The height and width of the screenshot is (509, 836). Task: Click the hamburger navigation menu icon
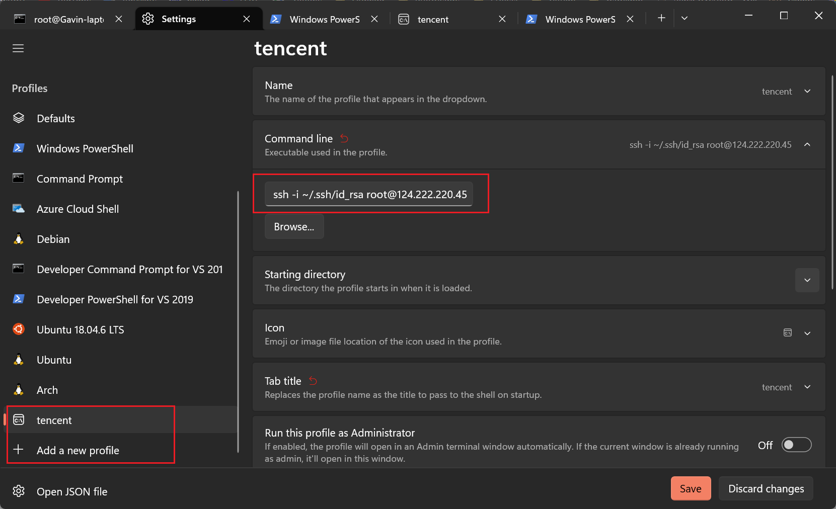(x=18, y=48)
